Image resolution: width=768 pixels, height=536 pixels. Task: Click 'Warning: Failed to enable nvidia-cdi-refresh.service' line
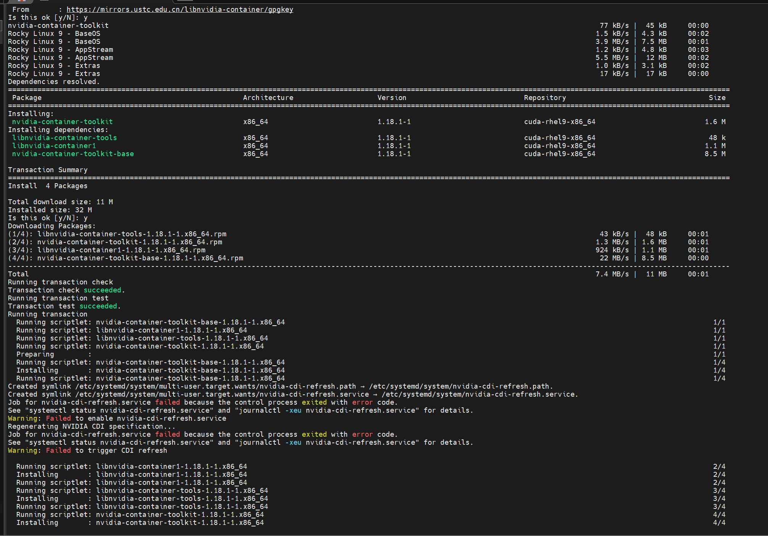tap(117, 418)
